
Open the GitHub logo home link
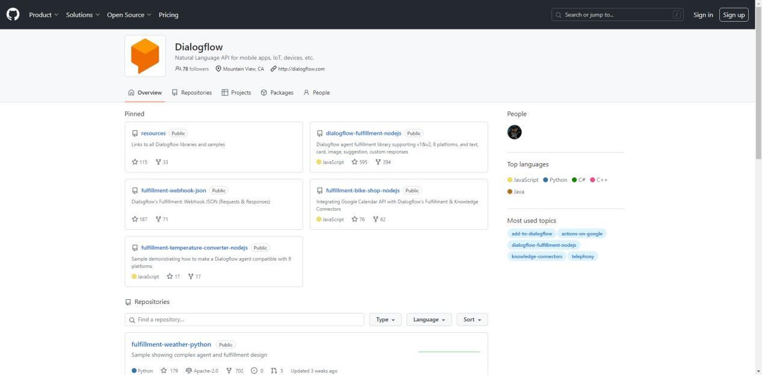13,14
